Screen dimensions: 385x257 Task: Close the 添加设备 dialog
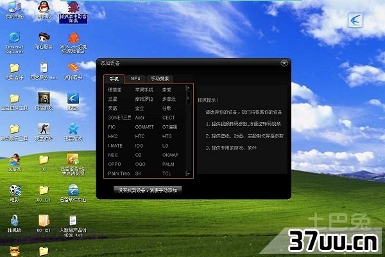pos(284,63)
